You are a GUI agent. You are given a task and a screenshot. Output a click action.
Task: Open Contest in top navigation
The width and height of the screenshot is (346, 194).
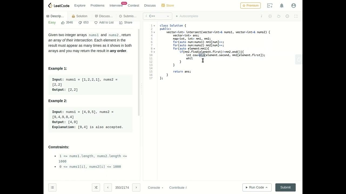133,5
